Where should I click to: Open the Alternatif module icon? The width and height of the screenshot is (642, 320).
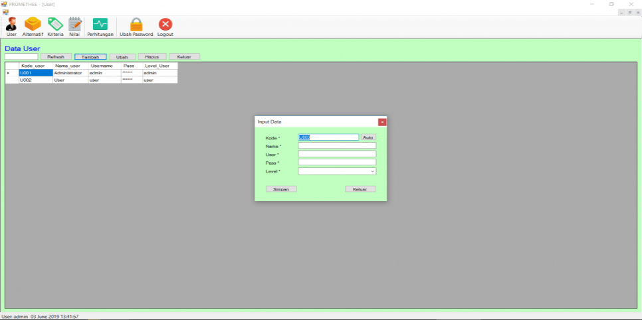click(33, 25)
